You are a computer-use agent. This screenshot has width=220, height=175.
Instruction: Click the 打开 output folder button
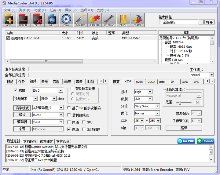tap(209, 22)
